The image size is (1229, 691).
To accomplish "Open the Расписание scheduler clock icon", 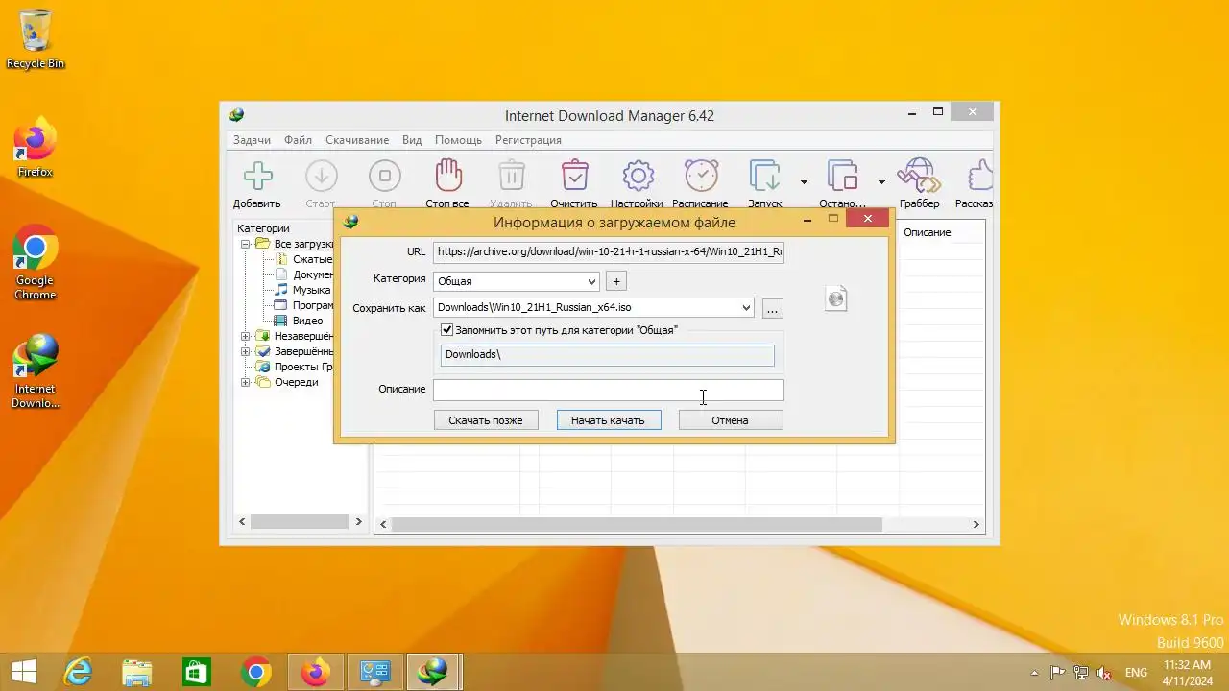I will pyautogui.click(x=701, y=177).
